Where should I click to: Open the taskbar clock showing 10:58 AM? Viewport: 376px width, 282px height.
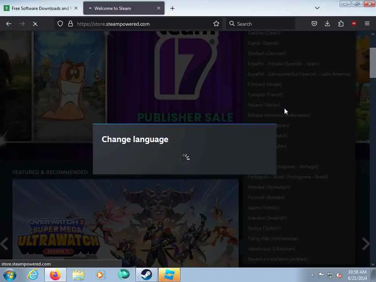pyautogui.click(x=357, y=275)
